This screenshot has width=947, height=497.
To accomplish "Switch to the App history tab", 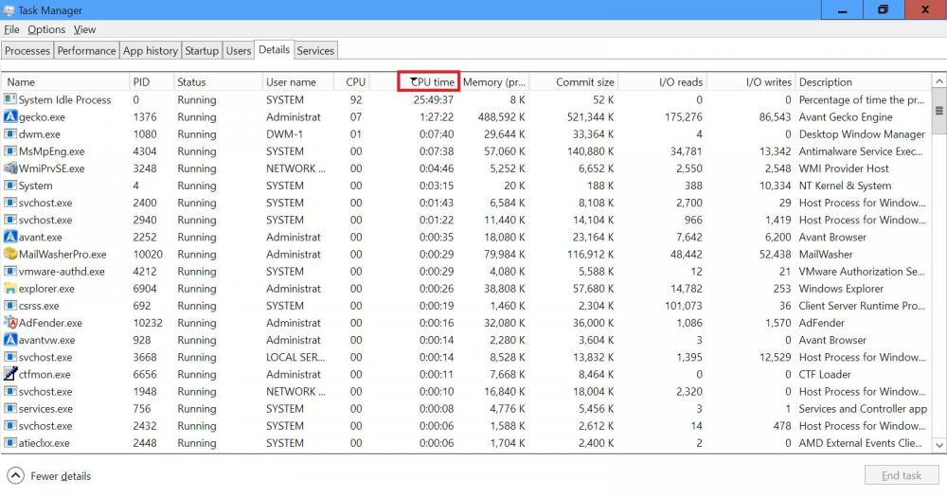I will [151, 51].
